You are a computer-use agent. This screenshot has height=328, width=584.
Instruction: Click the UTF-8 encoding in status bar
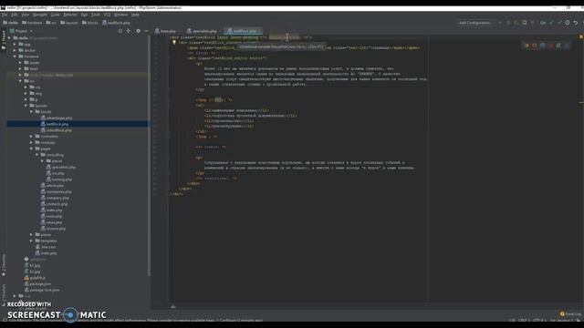[539, 320]
